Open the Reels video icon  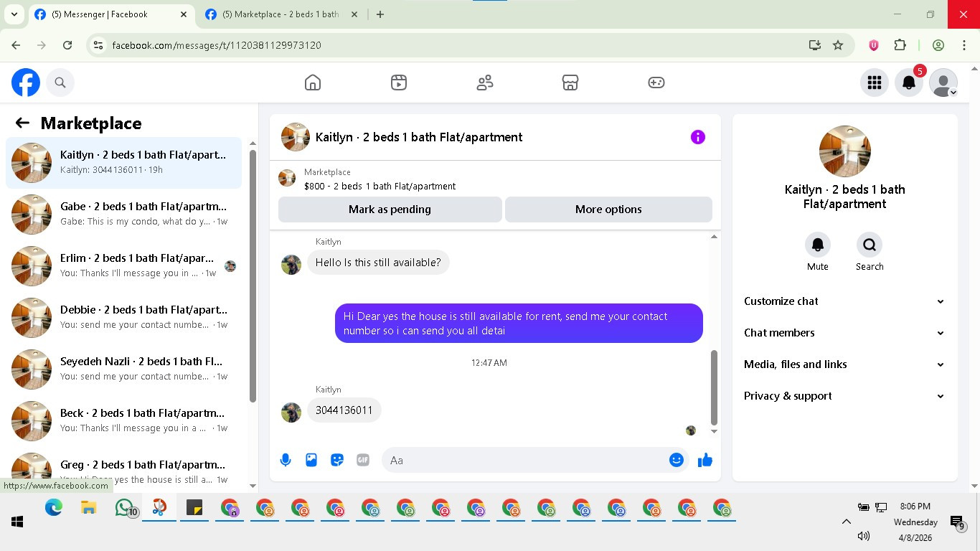pos(399,83)
